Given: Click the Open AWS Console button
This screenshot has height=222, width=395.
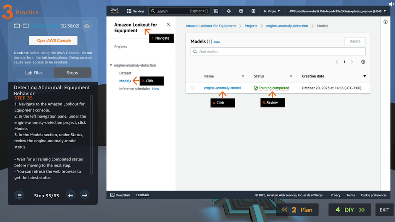Looking at the screenshot, I should pos(53,40).
